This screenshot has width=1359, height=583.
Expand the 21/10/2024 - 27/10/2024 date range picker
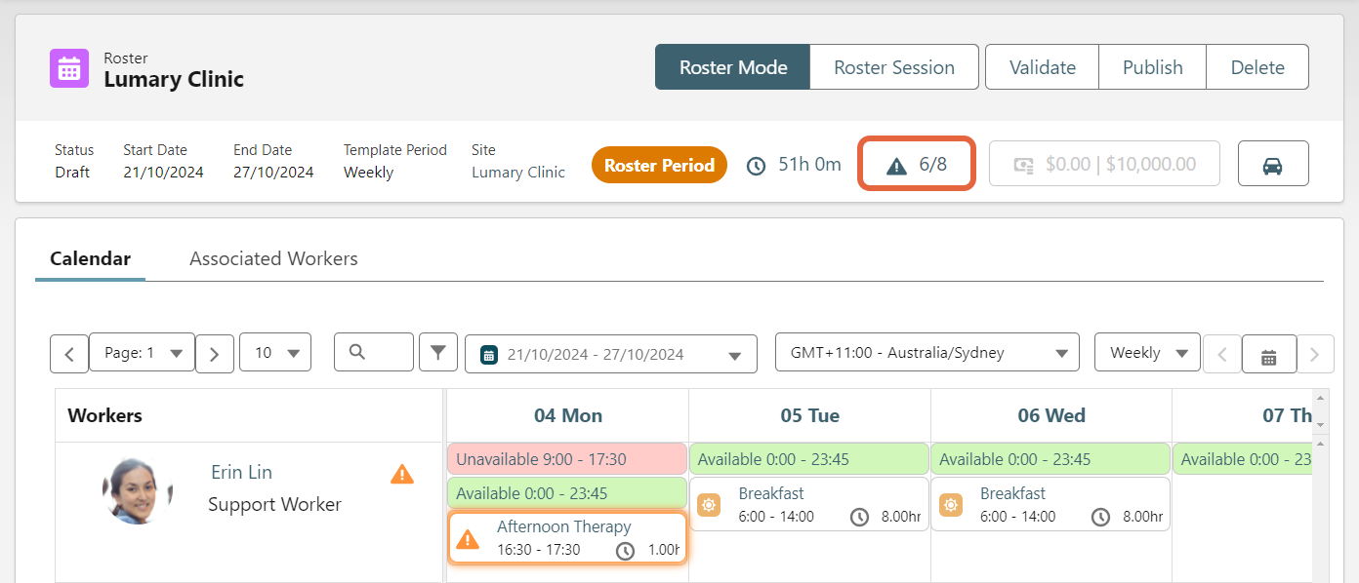tap(610, 354)
